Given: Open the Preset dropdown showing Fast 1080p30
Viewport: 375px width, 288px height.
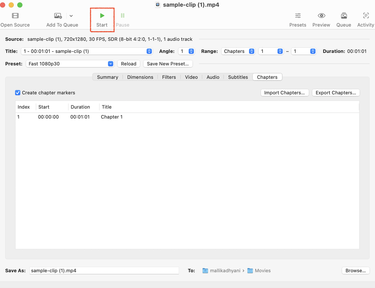Looking at the screenshot, I should 70,64.
